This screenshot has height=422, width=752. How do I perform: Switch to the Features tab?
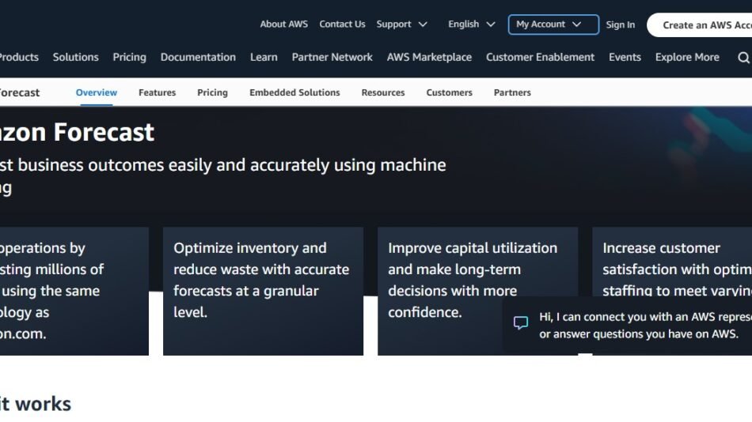point(158,92)
